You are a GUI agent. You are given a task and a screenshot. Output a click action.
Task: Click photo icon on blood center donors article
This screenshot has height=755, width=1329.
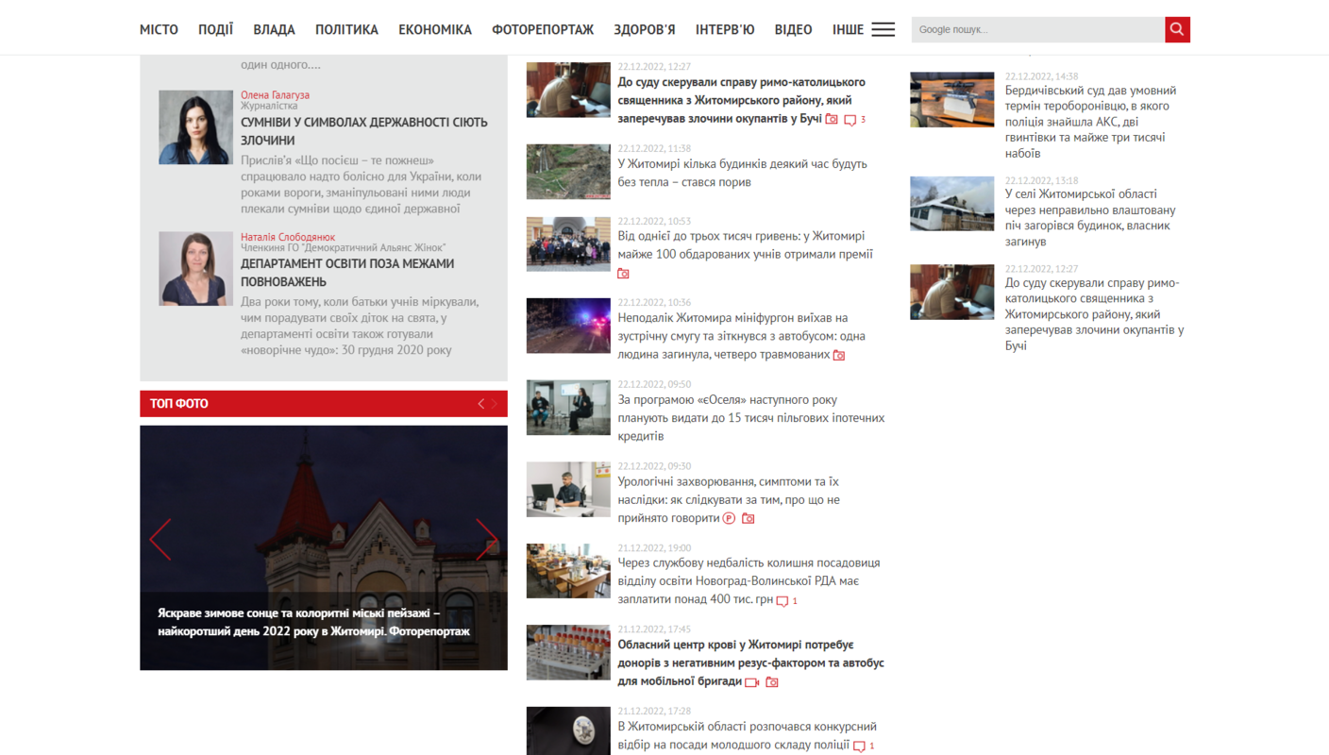click(772, 681)
